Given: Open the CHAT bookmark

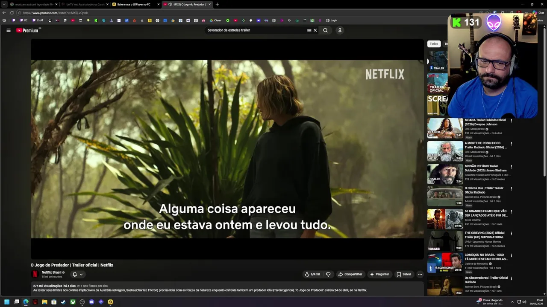Looking at the screenshot, I should 38,20.
